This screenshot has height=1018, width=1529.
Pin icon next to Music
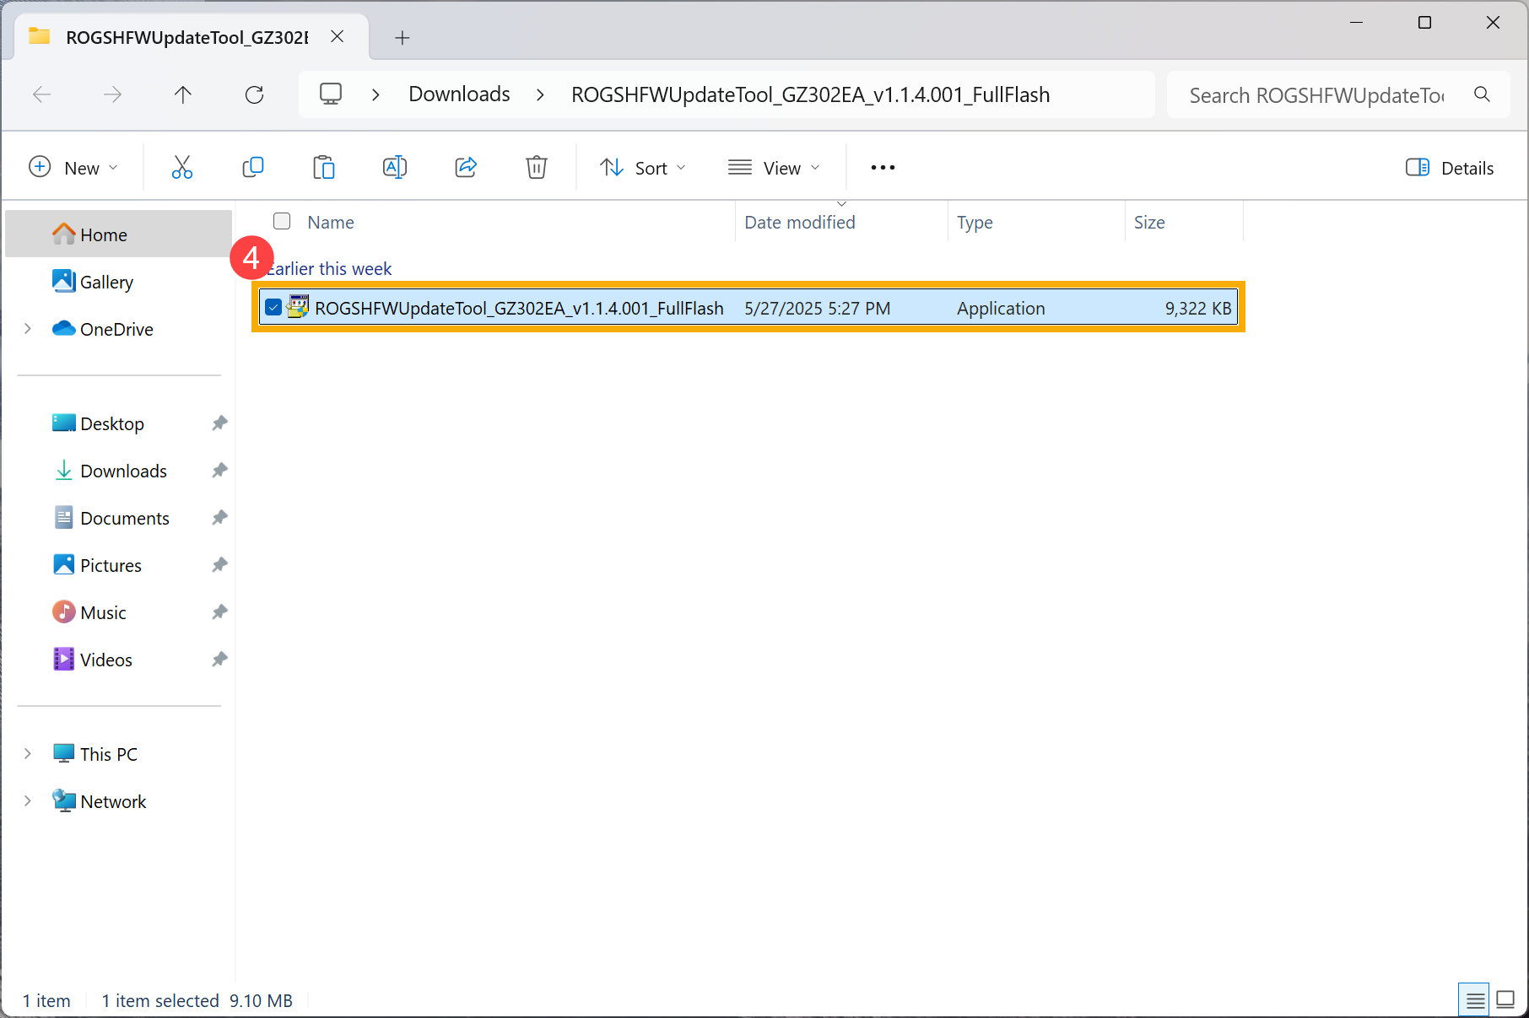pos(219,612)
